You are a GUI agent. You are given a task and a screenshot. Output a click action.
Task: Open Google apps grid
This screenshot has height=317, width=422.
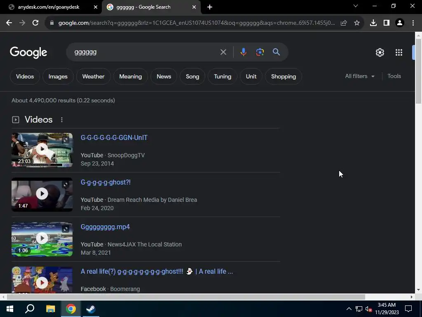click(x=399, y=52)
